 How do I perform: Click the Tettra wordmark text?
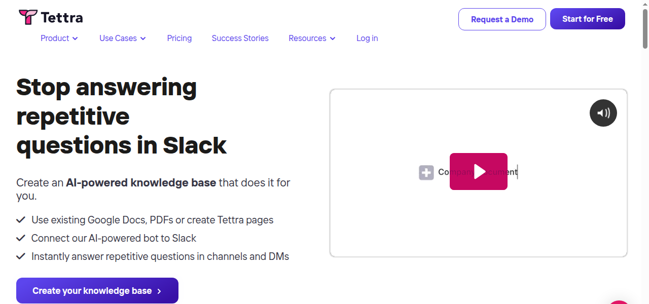coord(61,18)
